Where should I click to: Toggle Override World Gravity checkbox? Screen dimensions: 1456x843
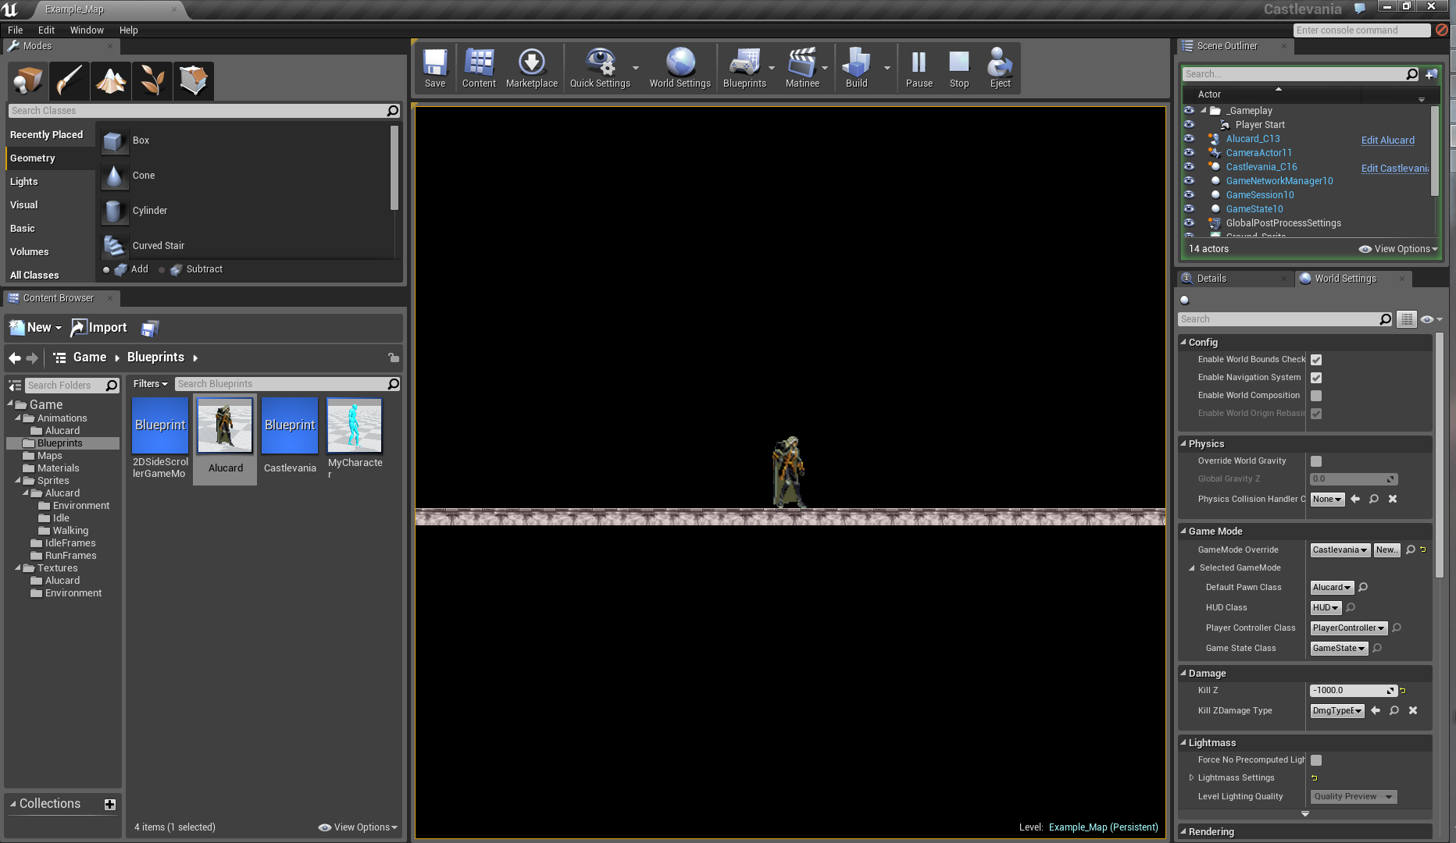(1316, 461)
